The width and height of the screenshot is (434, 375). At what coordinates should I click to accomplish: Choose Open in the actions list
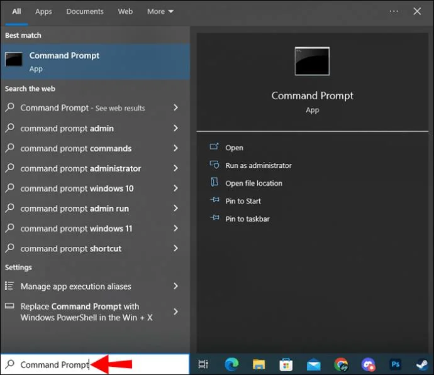[x=234, y=148]
